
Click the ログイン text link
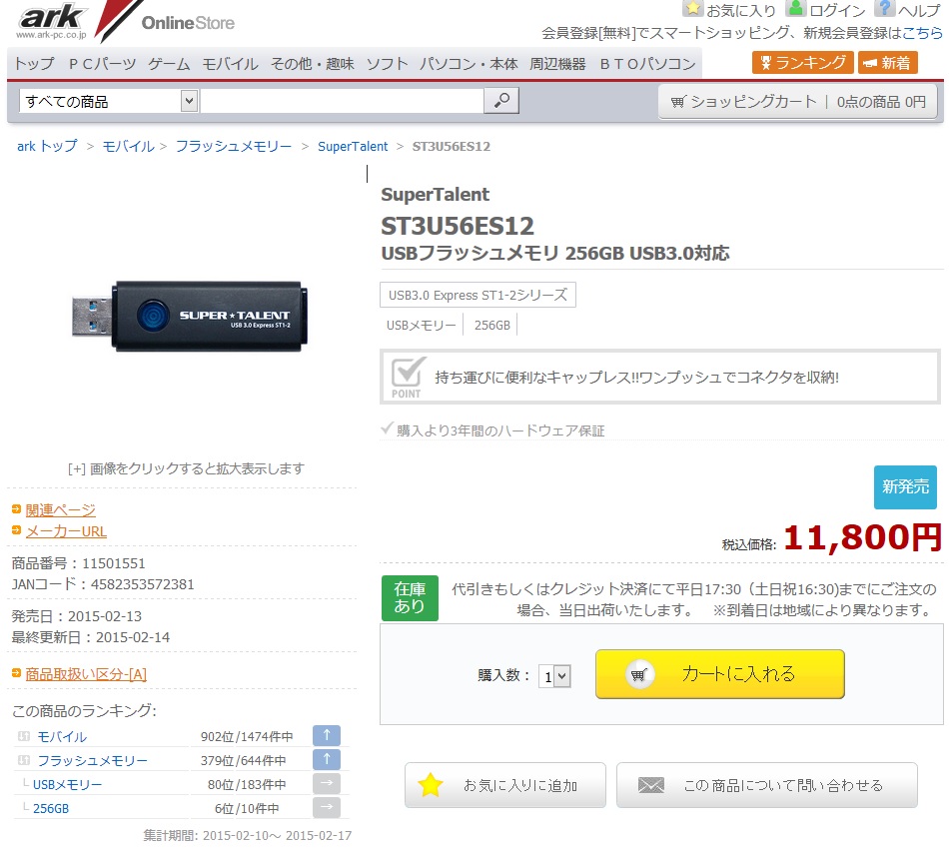tap(837, 10)
